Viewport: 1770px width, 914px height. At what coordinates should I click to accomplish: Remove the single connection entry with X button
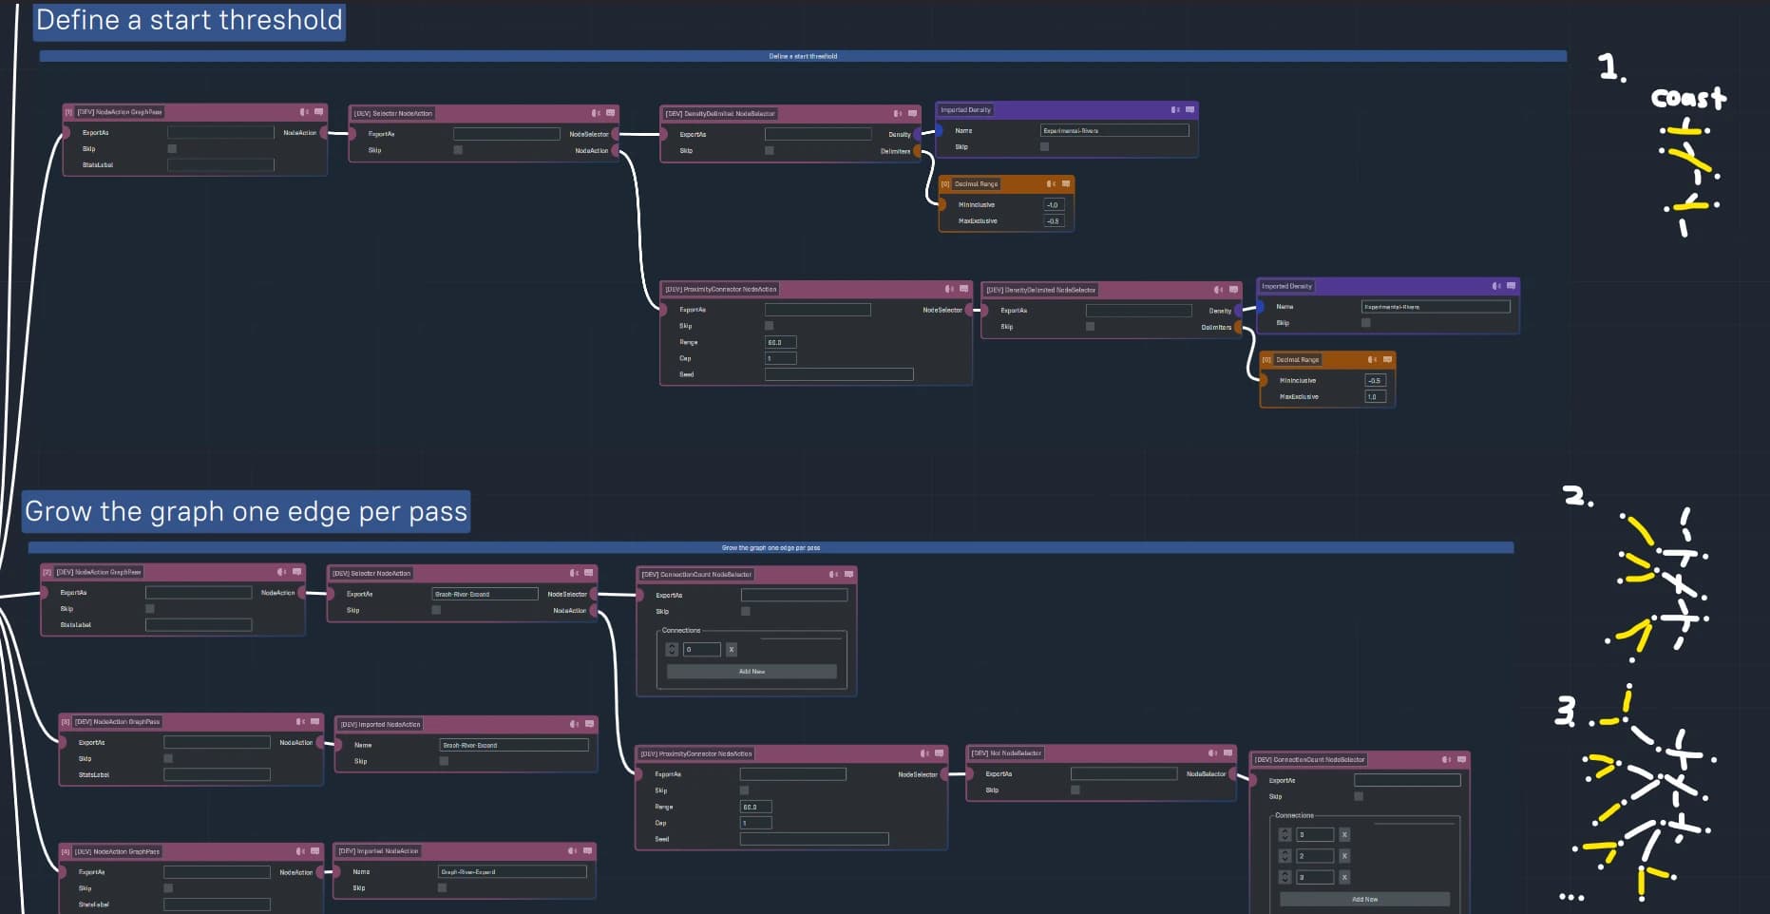tap(732, 650)
